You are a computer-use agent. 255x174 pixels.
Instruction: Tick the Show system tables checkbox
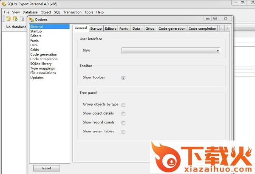click(x=123, y=132)
